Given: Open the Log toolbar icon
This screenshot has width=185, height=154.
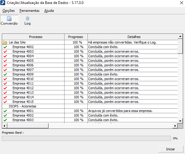Looking at the screenshot, I should tap(28, 20).
